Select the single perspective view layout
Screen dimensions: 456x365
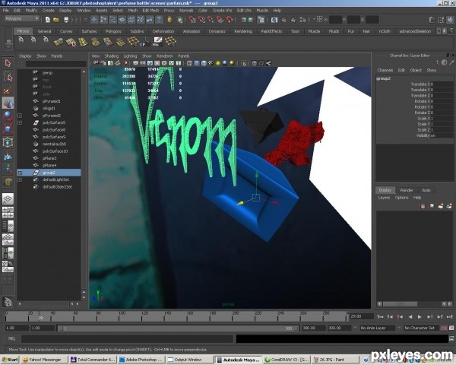(x=8, y=199)
